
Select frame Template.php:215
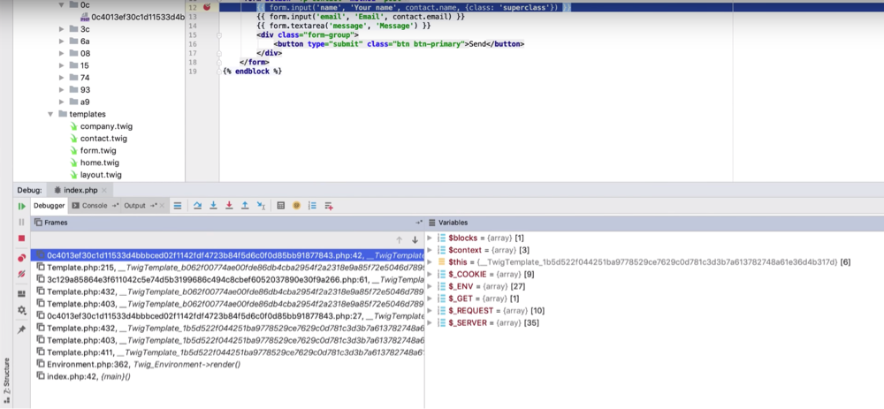click(x=227, y=267)
